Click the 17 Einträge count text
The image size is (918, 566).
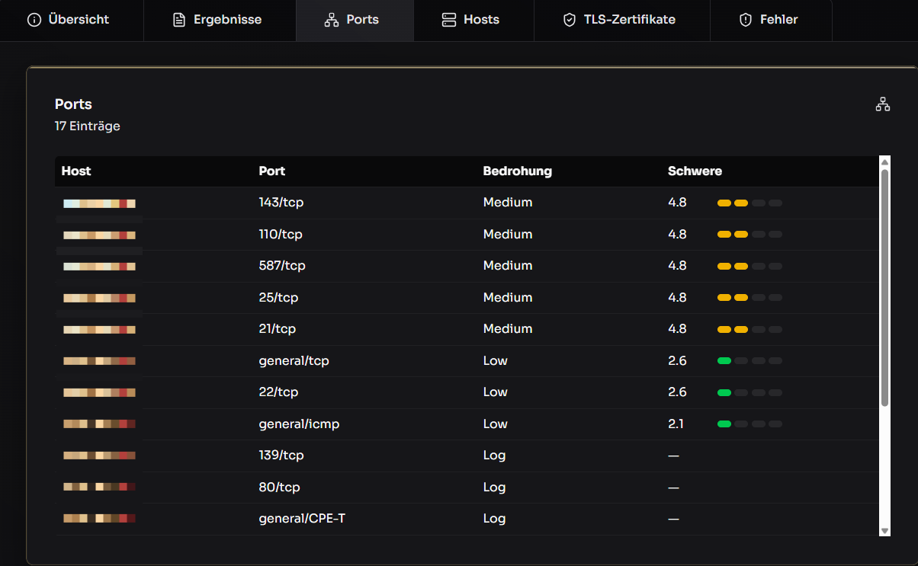pyautogui.click(x=88, y=126)
